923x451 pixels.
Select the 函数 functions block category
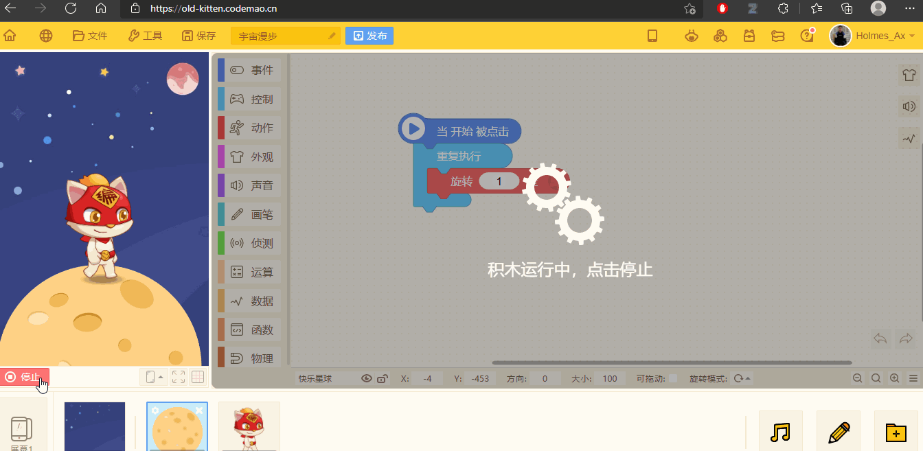(250, 329)
